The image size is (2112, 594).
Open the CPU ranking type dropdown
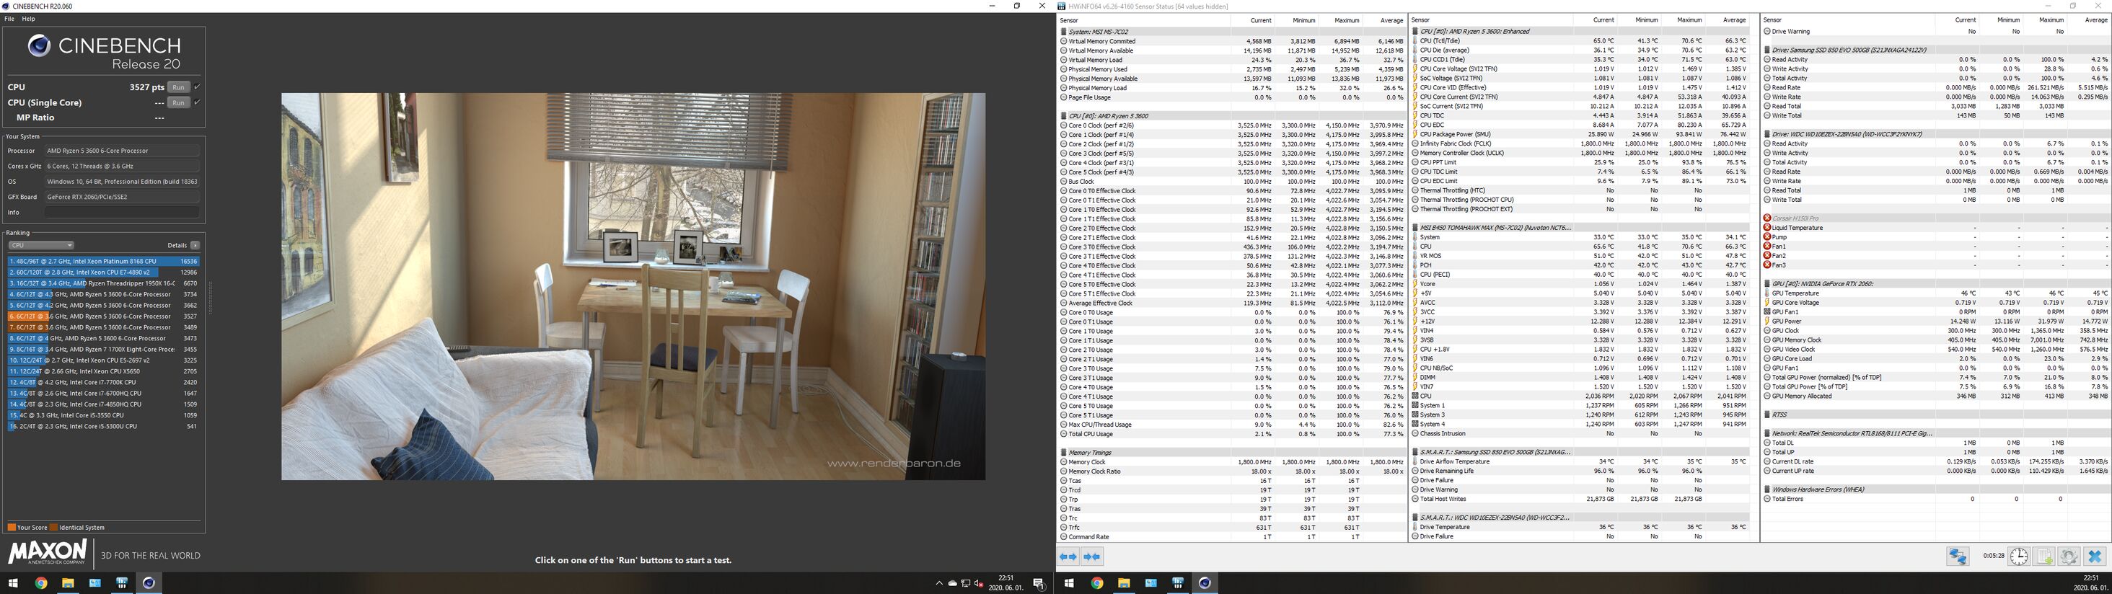pos(41,245)
